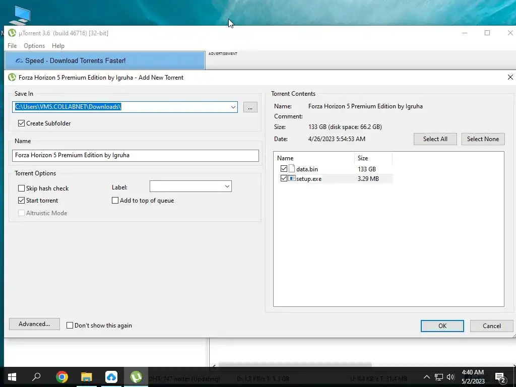Click the 133 GB size cell
The height and width of the screenshot is (387, 516).
click(x=367, y=169)
